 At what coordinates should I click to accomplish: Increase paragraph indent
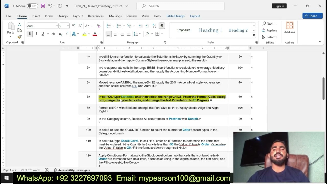click(x=147, y=26)
